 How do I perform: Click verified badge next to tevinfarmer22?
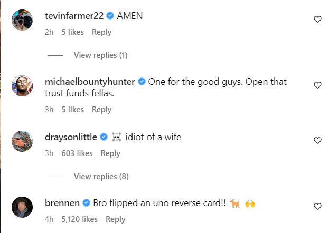click(110, 16)
